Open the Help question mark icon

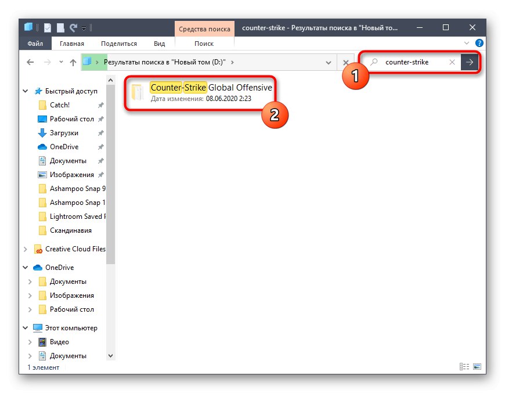[479, 43]
